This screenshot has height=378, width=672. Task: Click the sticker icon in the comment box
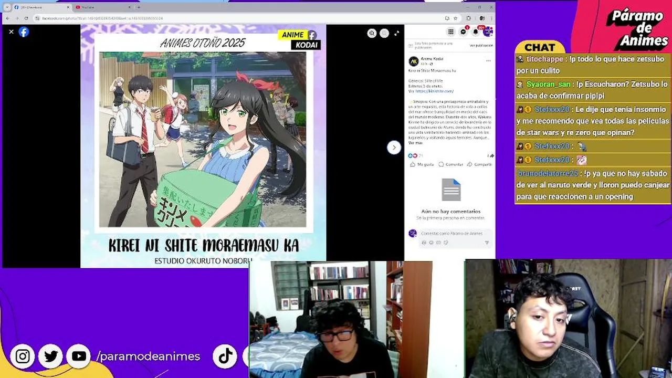(446, 243)
